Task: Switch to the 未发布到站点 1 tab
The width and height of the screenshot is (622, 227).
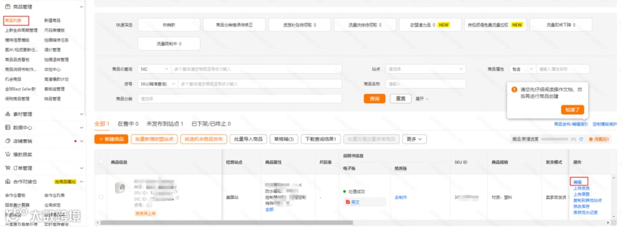Action: 165,124
